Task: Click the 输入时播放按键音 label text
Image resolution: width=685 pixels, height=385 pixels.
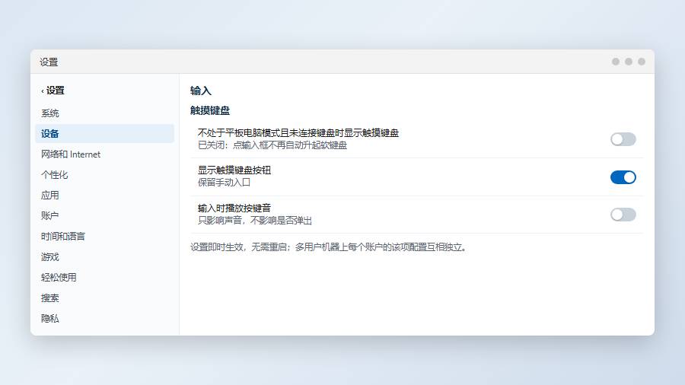Action: (234, 208)
